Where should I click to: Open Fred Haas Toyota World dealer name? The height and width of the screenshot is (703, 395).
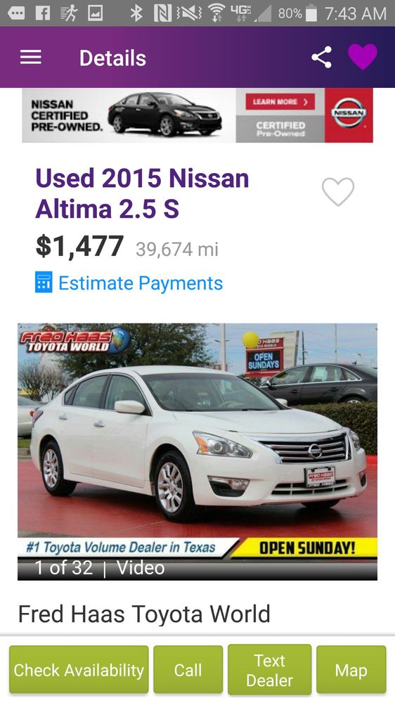point(144,614)
